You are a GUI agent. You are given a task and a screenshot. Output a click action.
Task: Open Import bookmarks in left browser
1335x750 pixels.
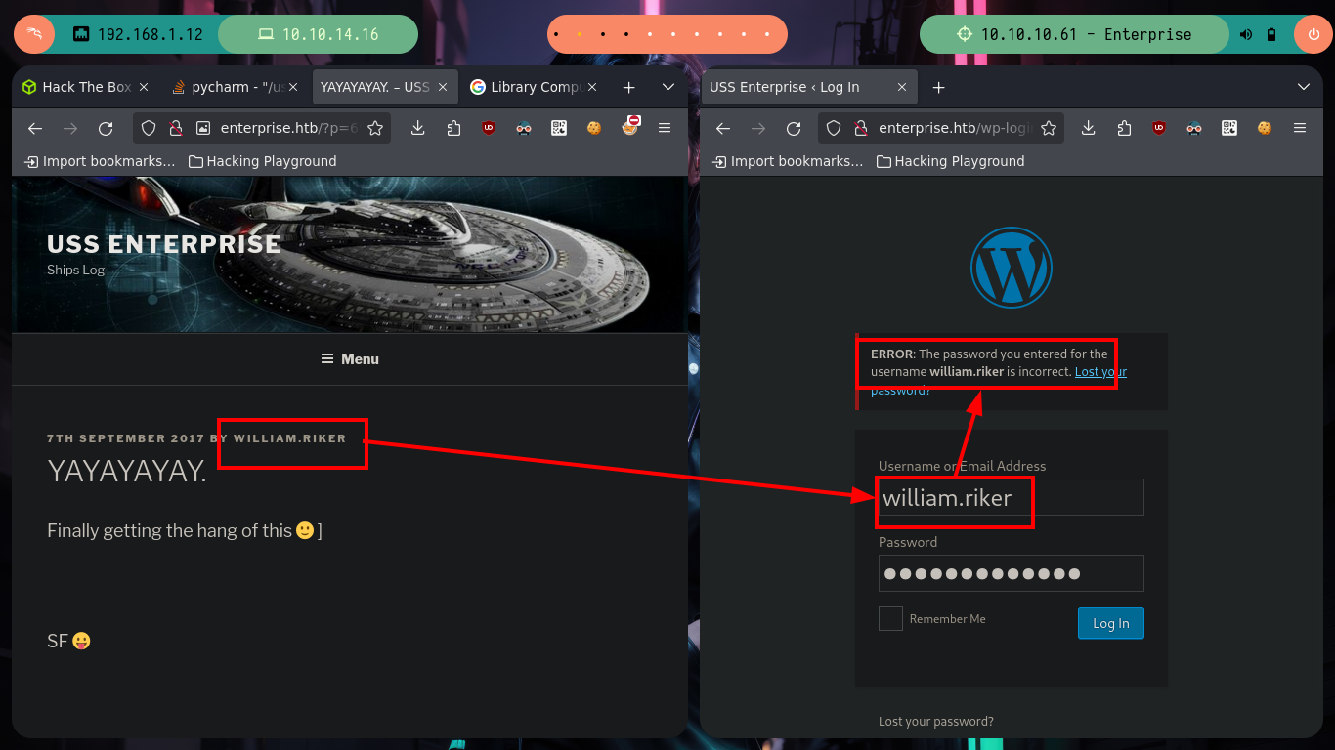[101, 161]
